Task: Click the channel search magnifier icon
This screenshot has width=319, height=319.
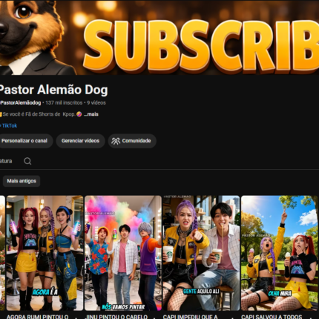Action: pyautogui.click(x=27, y=161)
